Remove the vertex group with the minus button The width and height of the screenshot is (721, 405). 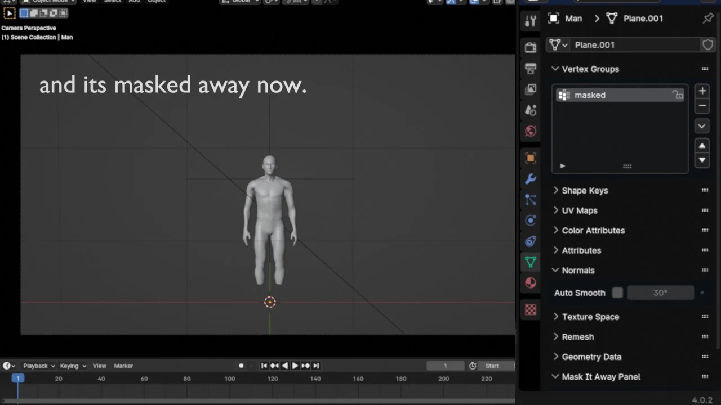(x=702, y=105)
